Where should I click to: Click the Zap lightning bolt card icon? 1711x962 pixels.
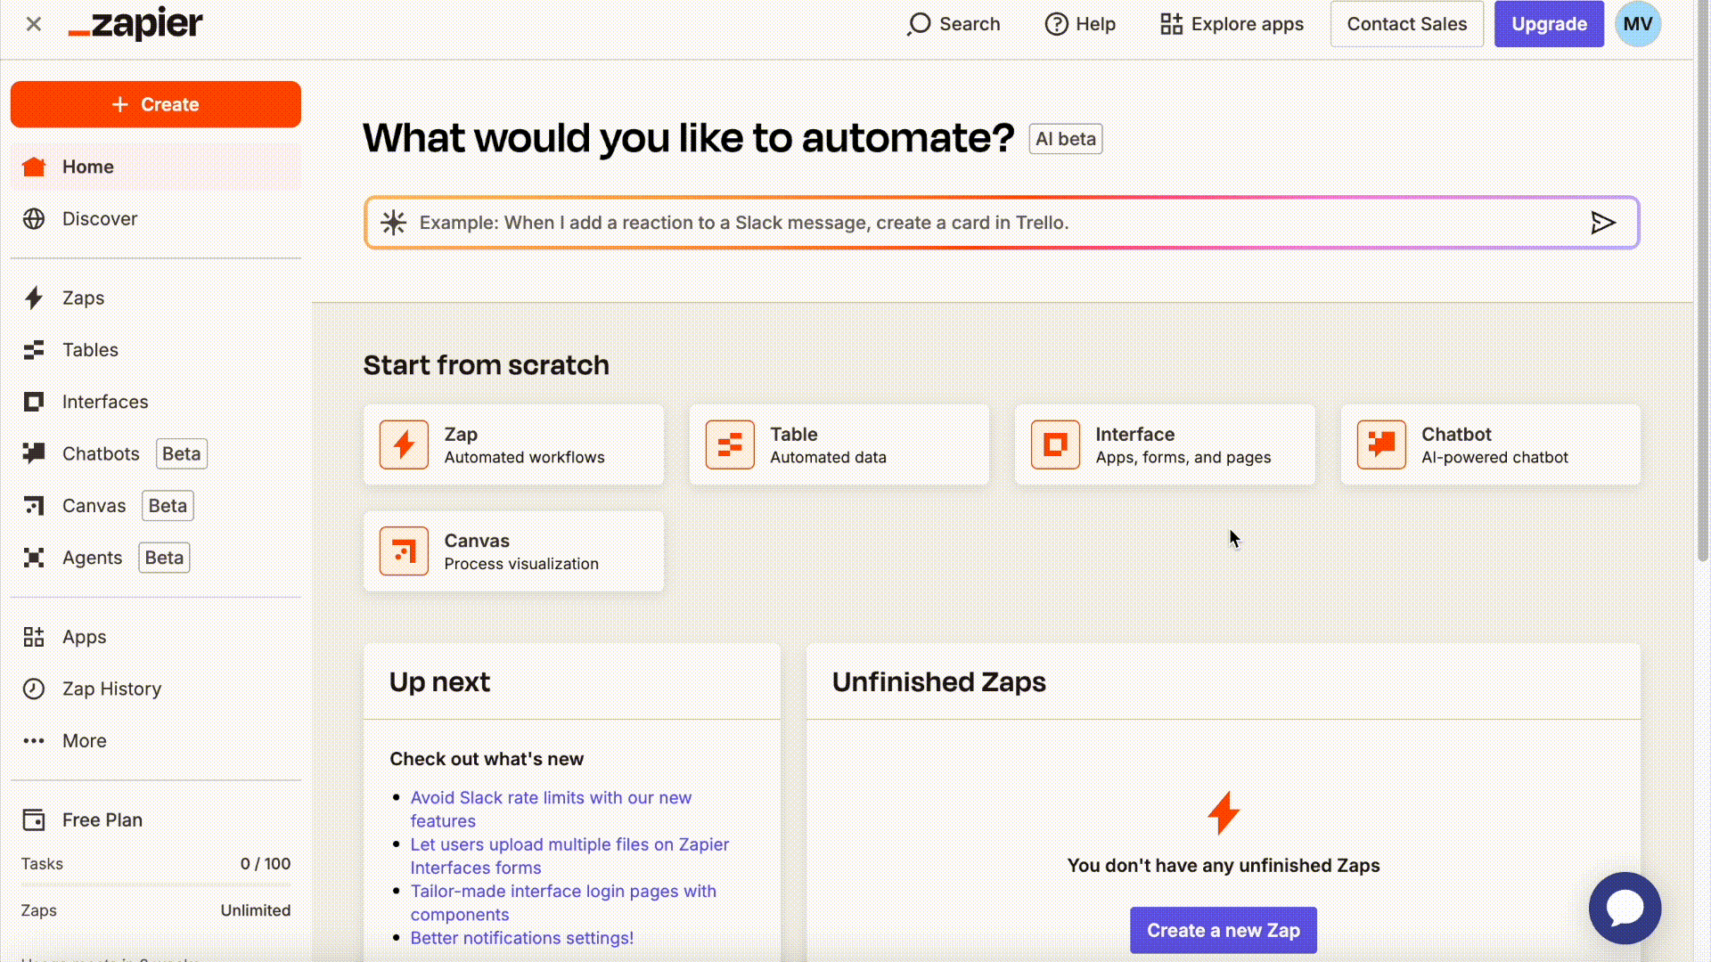click(404, 444)
